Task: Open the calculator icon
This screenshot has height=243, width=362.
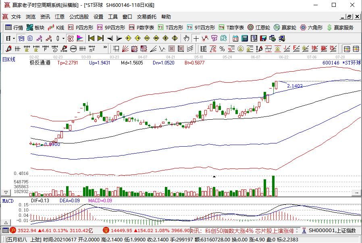Action: coord(244,38)
